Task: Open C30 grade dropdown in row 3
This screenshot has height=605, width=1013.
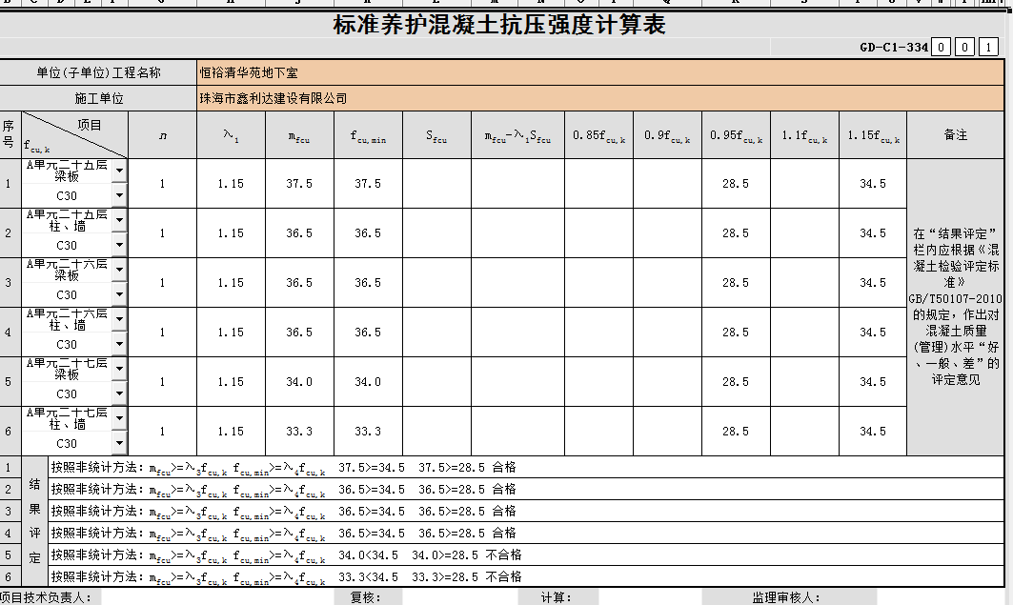Action: [119, 295]
